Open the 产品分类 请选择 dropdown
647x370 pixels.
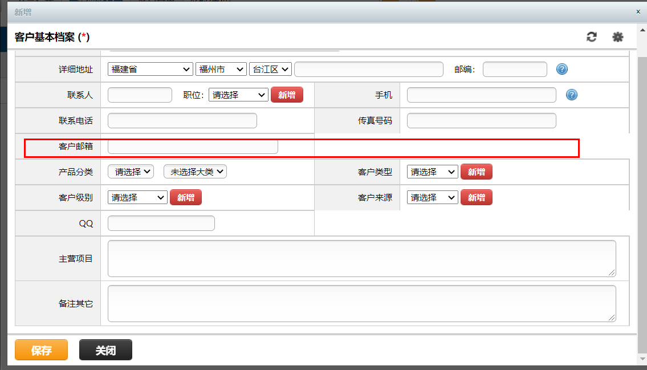tap(131, 172)
